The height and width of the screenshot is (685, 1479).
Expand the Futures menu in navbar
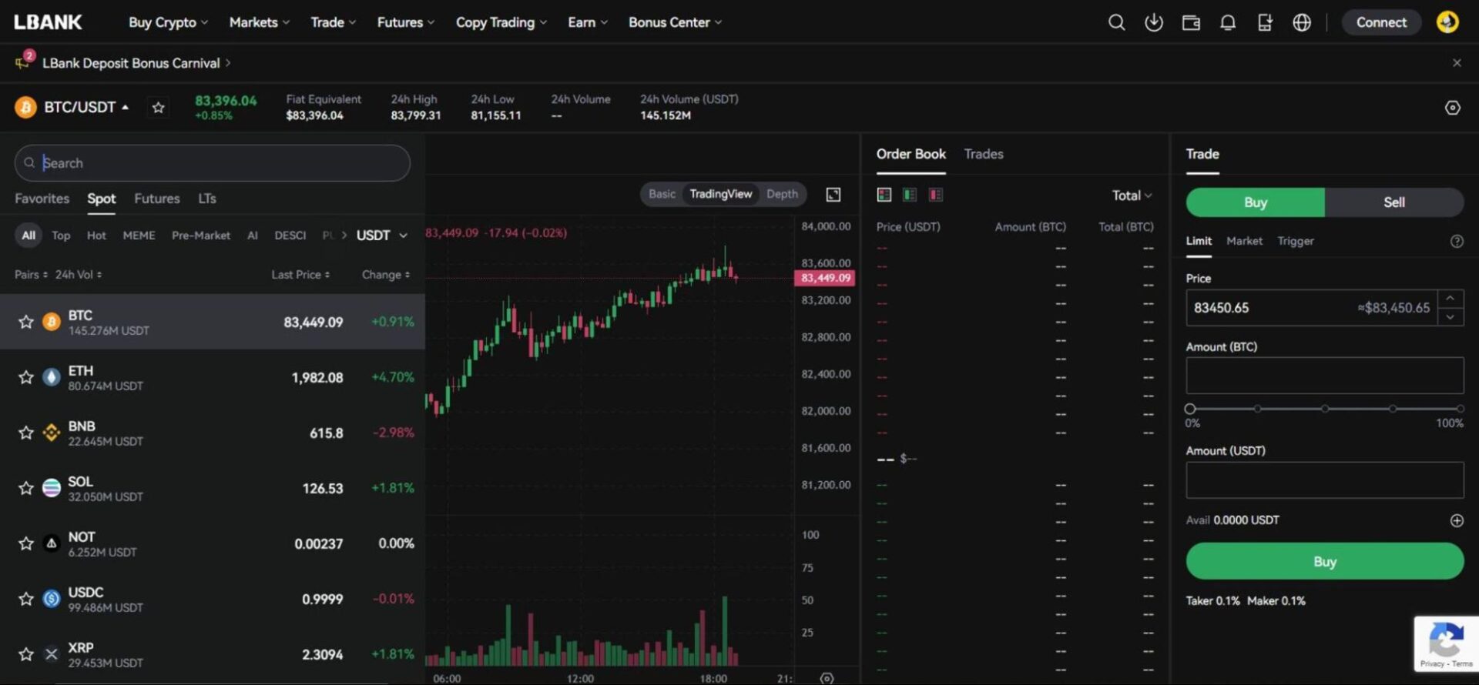(406, 22)
